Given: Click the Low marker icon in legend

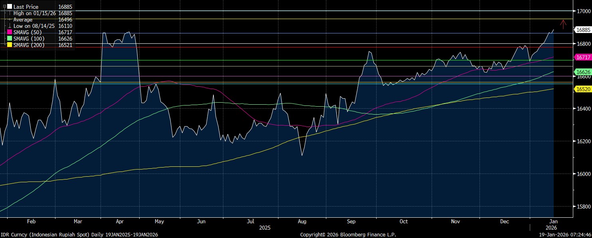Looking at the screenshot, I should [x=10, y=26].
